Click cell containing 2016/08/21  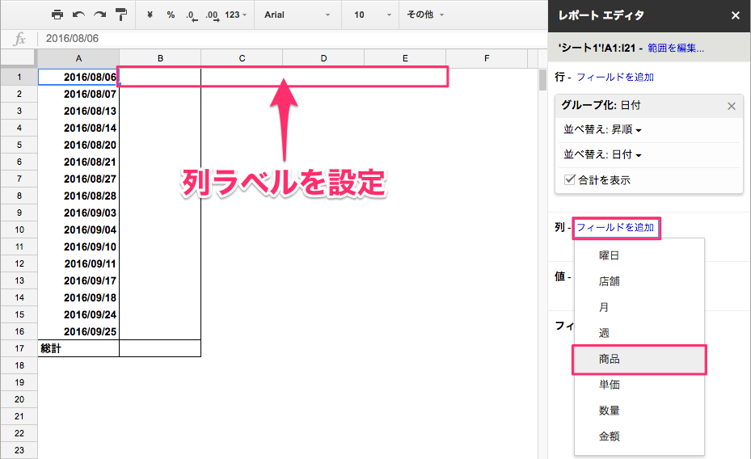click(78, 162)
